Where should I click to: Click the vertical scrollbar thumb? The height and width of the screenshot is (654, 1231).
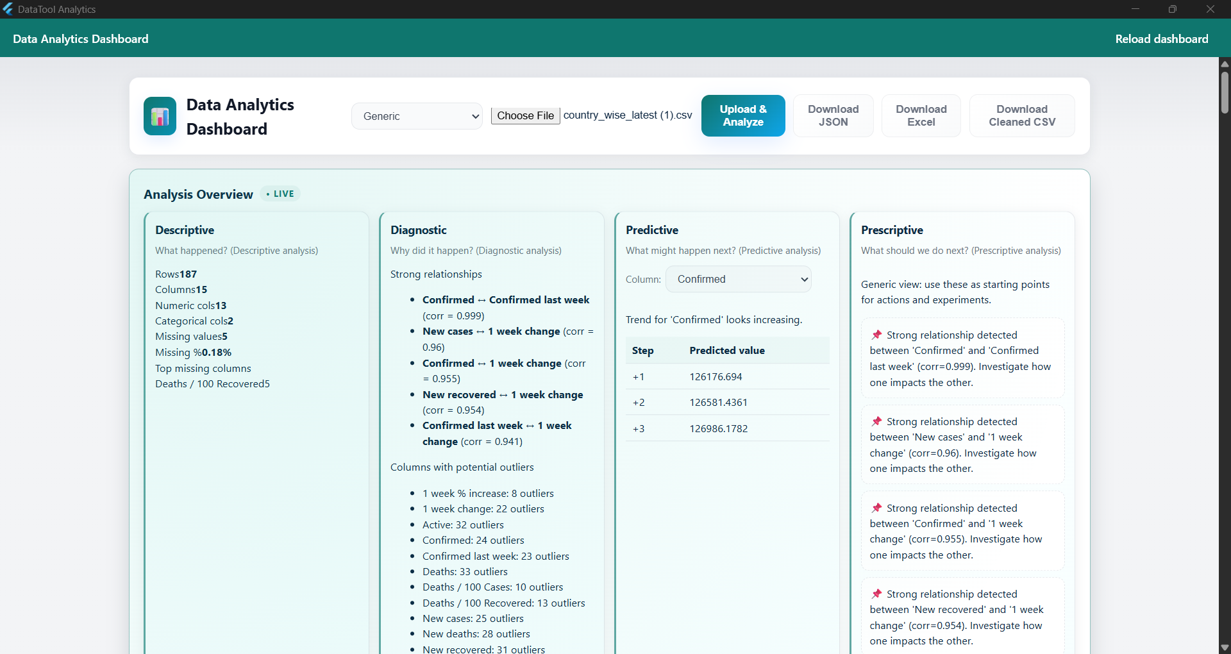pos(1225,92)
